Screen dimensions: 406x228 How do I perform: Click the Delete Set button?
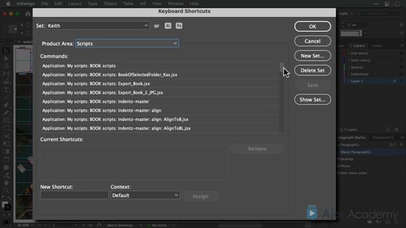313,70
